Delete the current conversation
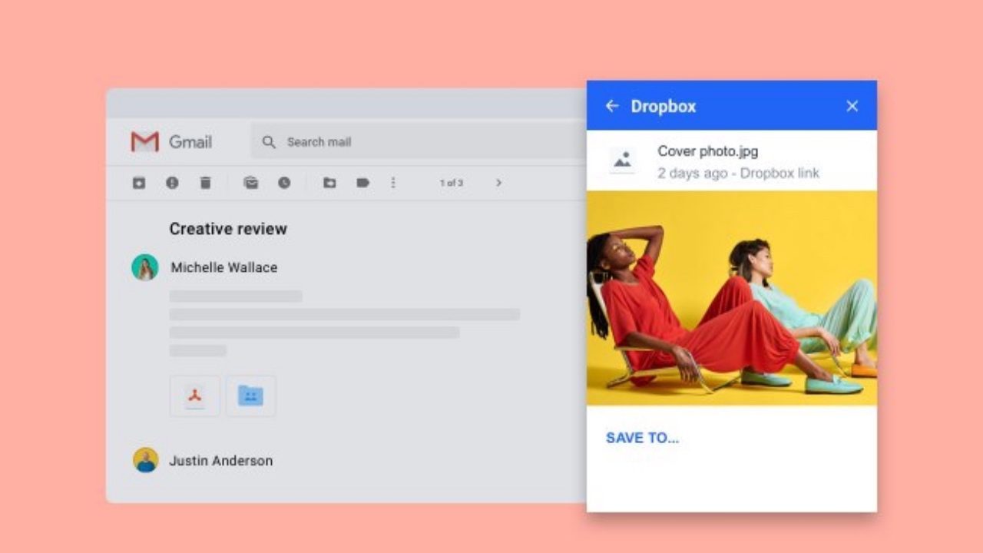Image resolution: width=983 pixels, height=553 pixels. [205, 183]
